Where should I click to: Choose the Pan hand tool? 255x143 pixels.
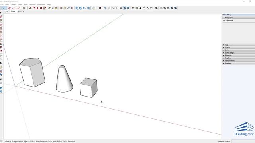pos(65,8)
